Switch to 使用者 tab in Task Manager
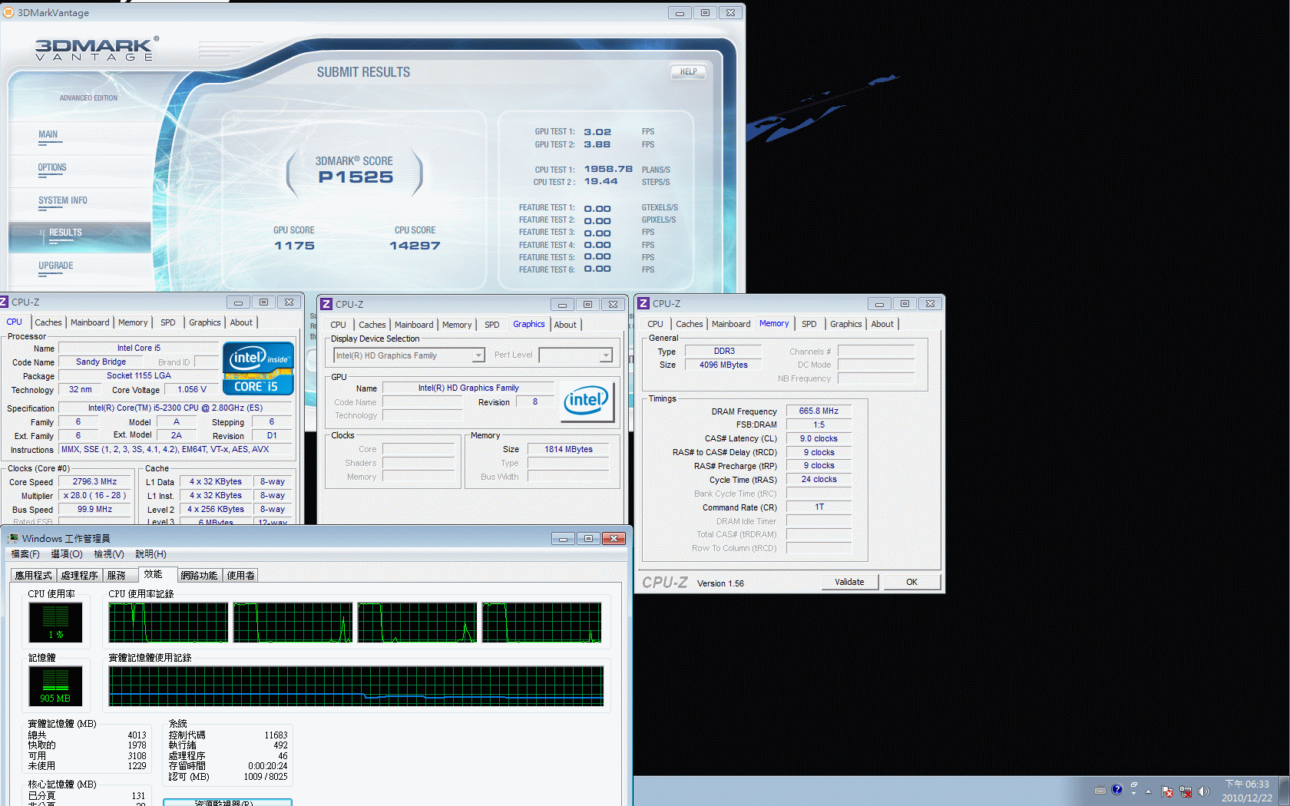Screen dimensions: 1290x806 click(240, 575)
